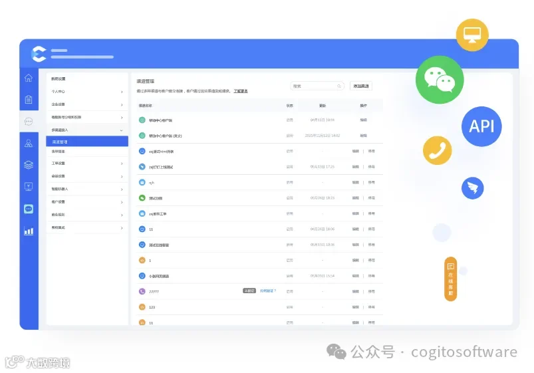Click the green WeChat icon in the channel list

(142, 198)
